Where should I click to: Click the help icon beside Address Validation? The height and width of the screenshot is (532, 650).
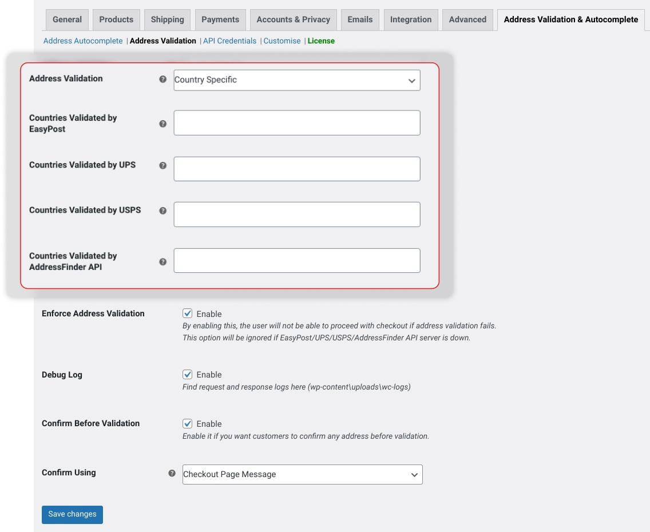point(163,79)
